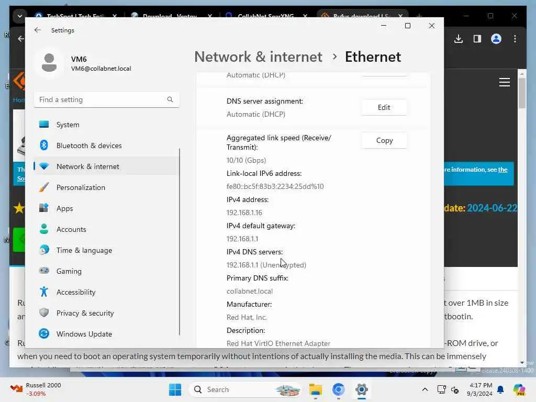Focus the Find a setting field
Screen dimensions: 536x402
107,99
